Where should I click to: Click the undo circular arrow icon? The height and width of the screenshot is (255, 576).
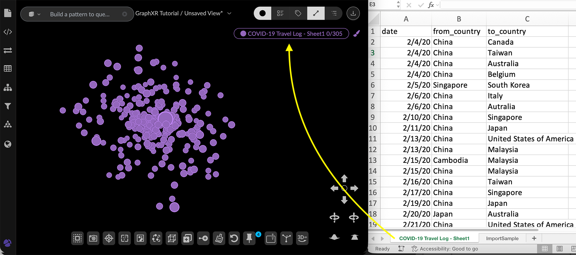pos(234,239)
